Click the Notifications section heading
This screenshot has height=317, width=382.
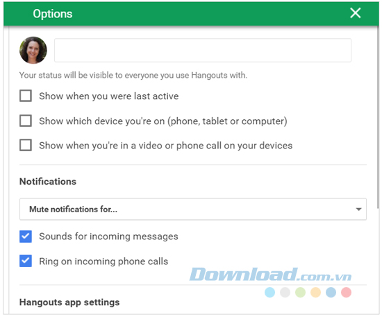pos(48,182)
